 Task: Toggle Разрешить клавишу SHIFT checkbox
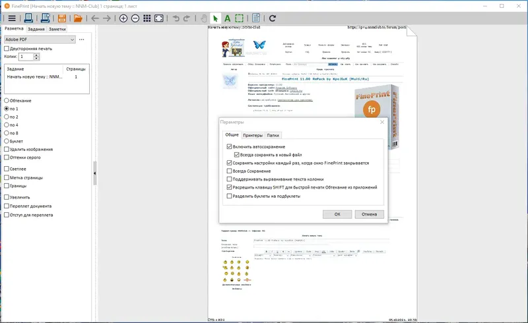tap(229, 187)
